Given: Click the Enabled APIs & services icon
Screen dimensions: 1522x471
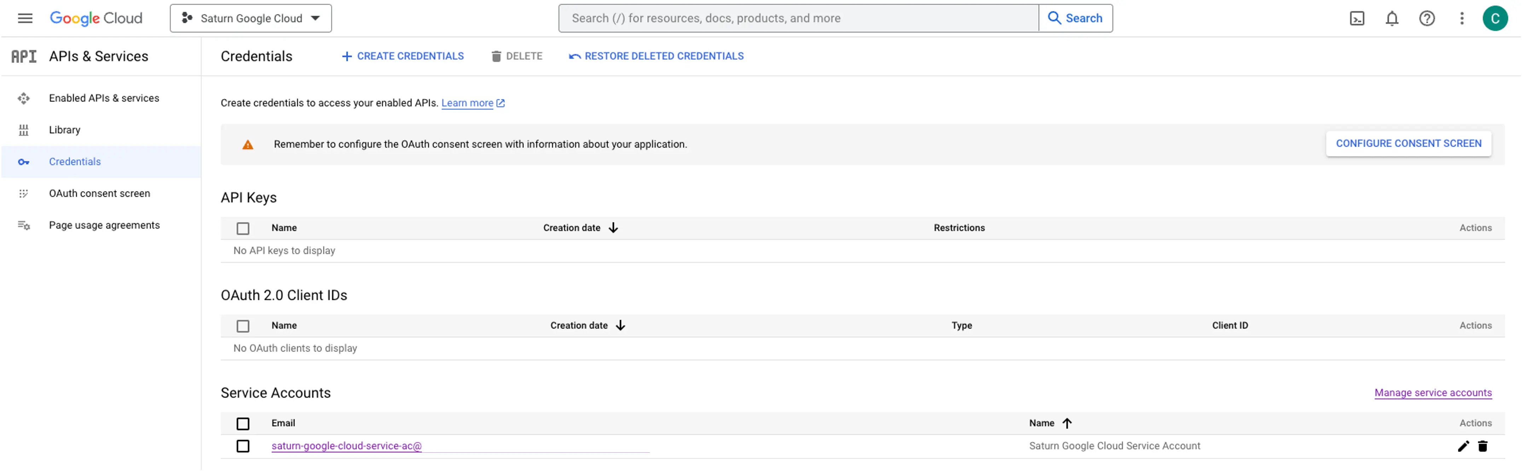Looking at the screenshot, I should (24, 98).
